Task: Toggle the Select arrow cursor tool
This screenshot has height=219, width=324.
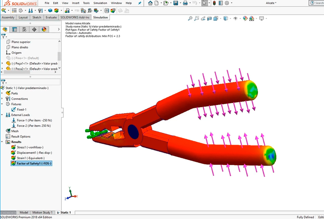Action: click(204, 3)
